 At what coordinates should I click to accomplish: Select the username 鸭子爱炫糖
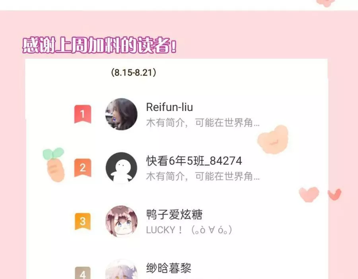174,215
